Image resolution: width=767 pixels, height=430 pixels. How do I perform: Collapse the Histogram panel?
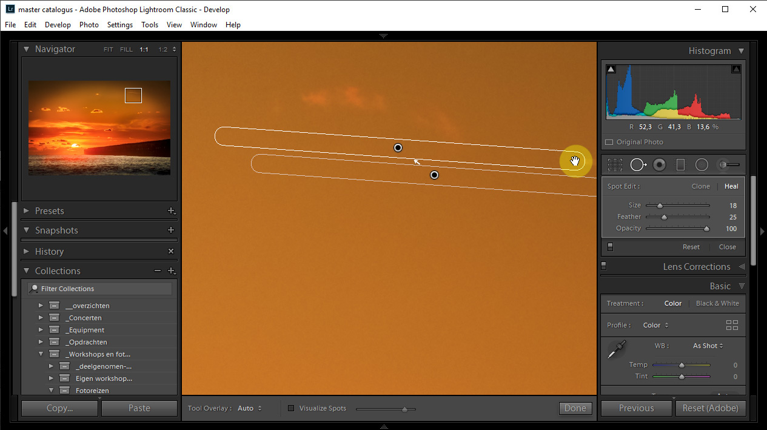point(741,51)
